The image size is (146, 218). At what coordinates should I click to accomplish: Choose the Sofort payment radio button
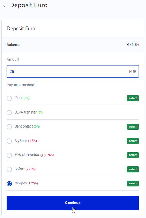(9, 169)
